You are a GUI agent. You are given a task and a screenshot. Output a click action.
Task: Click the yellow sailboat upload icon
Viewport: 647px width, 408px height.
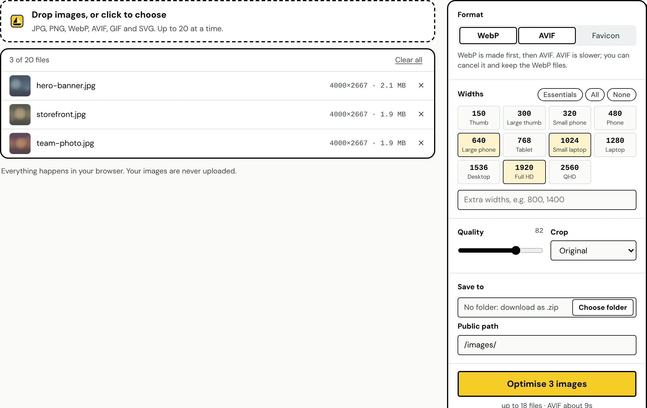[17, 21]
